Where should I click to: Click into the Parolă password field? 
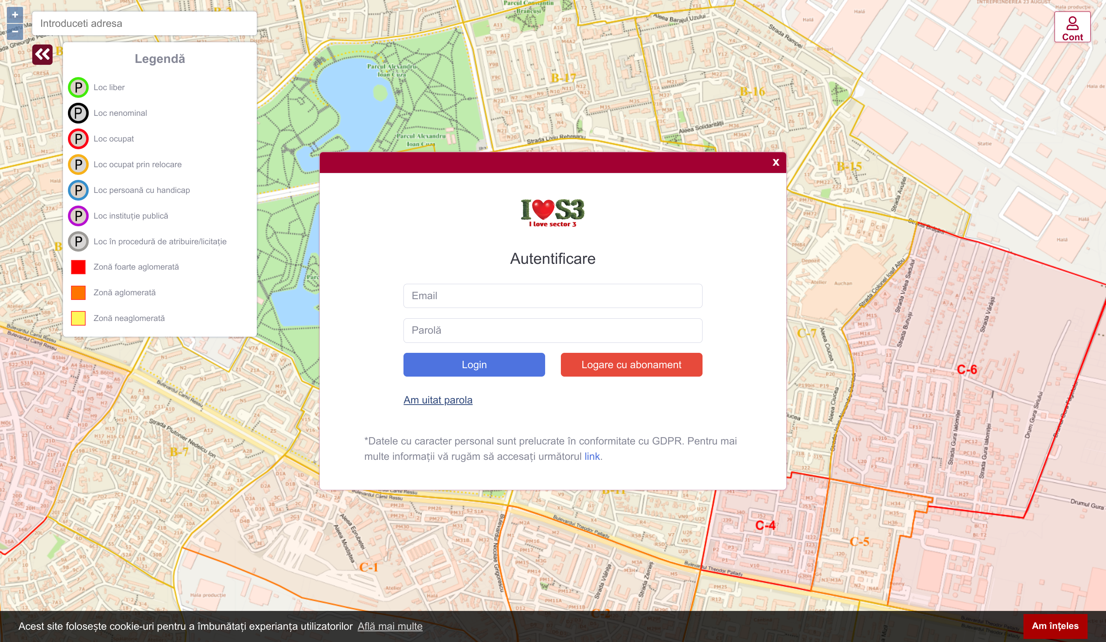pyautogui.click(x=552, y=330)
